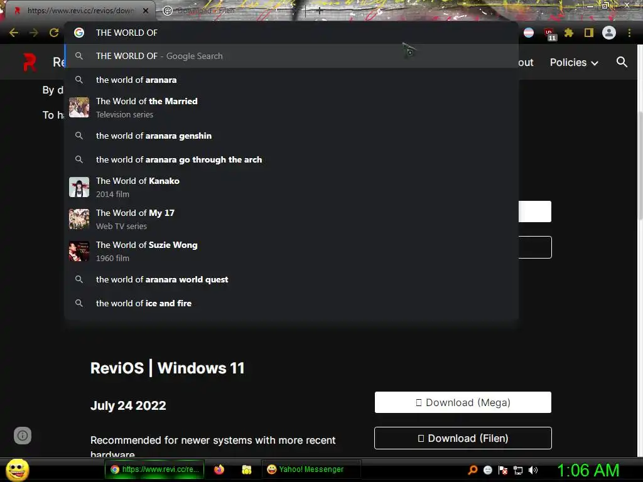Open a new tab with plus button
The image size is (643, 482).
(x=320, y=11)
